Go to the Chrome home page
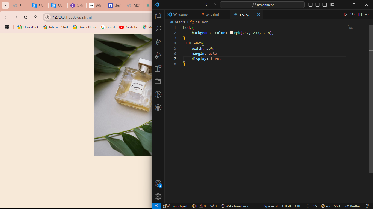The height and width of the screenshot is (209, 373). coord(35,17)
